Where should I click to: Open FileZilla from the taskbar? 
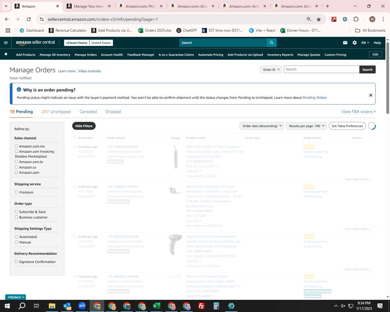click(x=201, y=306)
